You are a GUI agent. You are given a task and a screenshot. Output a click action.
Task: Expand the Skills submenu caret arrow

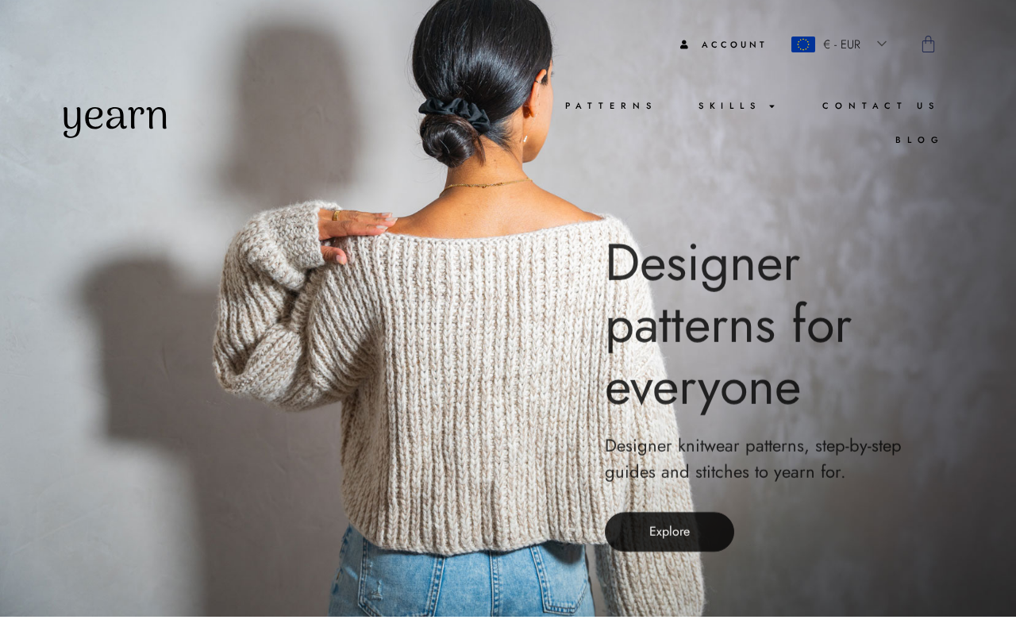[772, 106]
